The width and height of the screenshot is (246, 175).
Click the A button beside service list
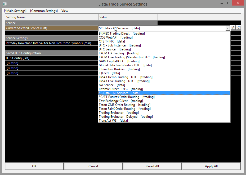(x=233, y=27)
